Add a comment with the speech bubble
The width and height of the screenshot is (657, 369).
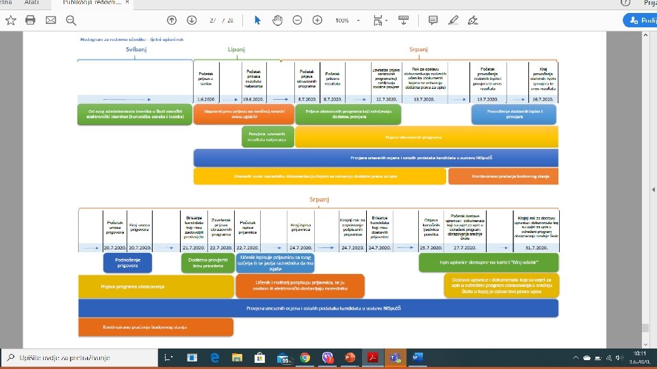point(433,20)
